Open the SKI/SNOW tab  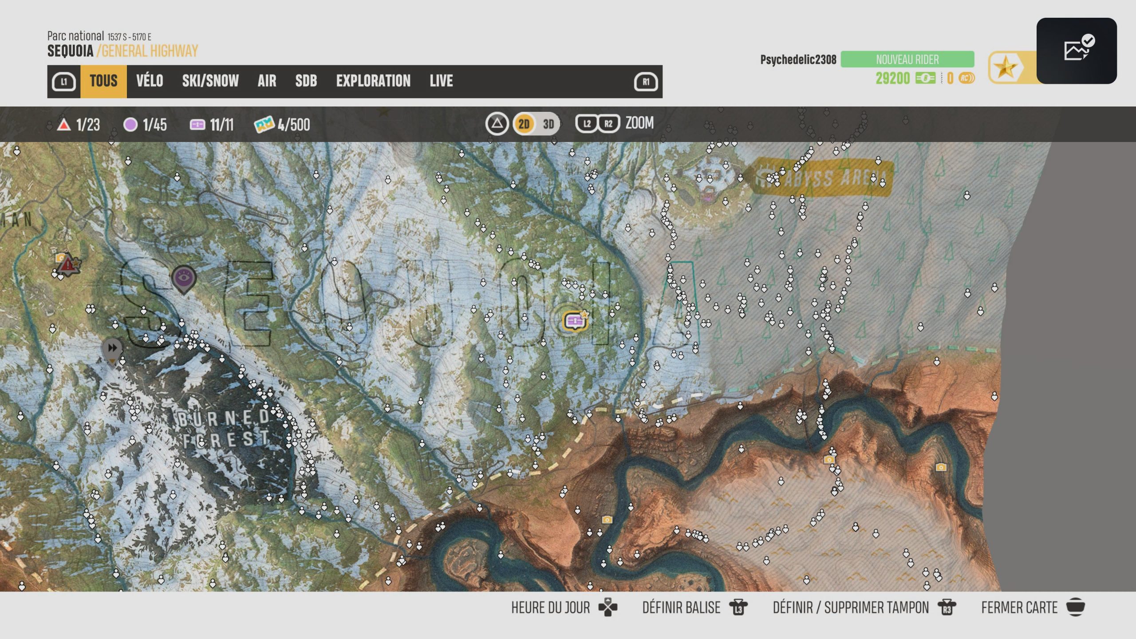click(210, 81)
